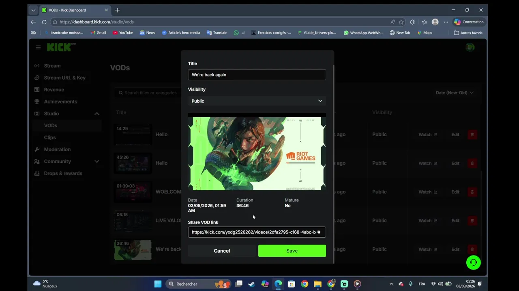
Task: Open the browser extensions menu
Action: [412, 22]
